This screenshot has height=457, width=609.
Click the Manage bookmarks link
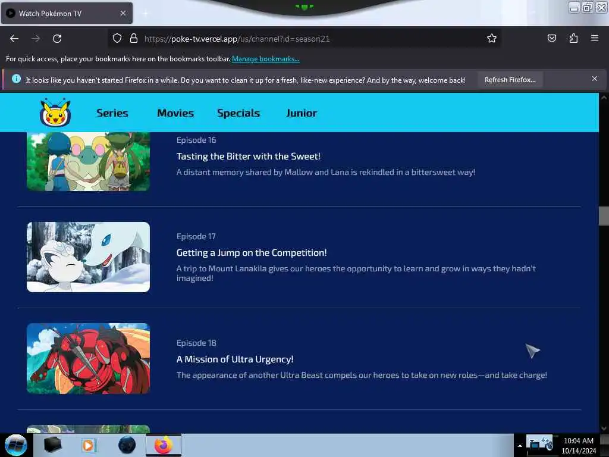click(266, 59)
